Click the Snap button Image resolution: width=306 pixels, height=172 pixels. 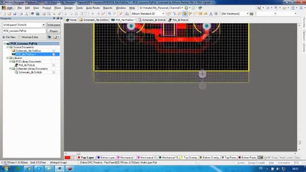(274, 158)
